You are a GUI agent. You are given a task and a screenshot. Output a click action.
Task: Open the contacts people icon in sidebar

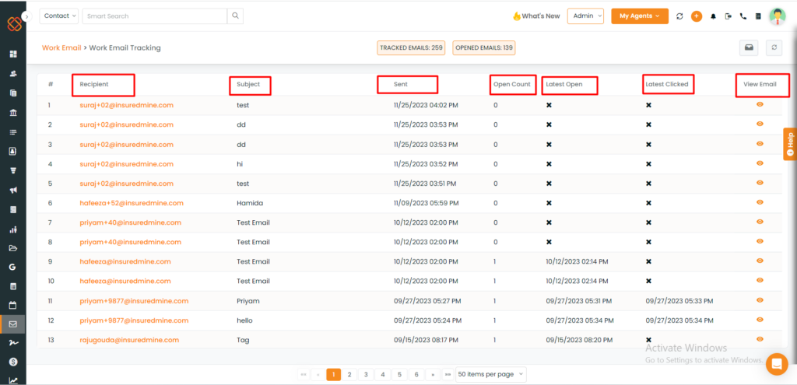(13, 74)
